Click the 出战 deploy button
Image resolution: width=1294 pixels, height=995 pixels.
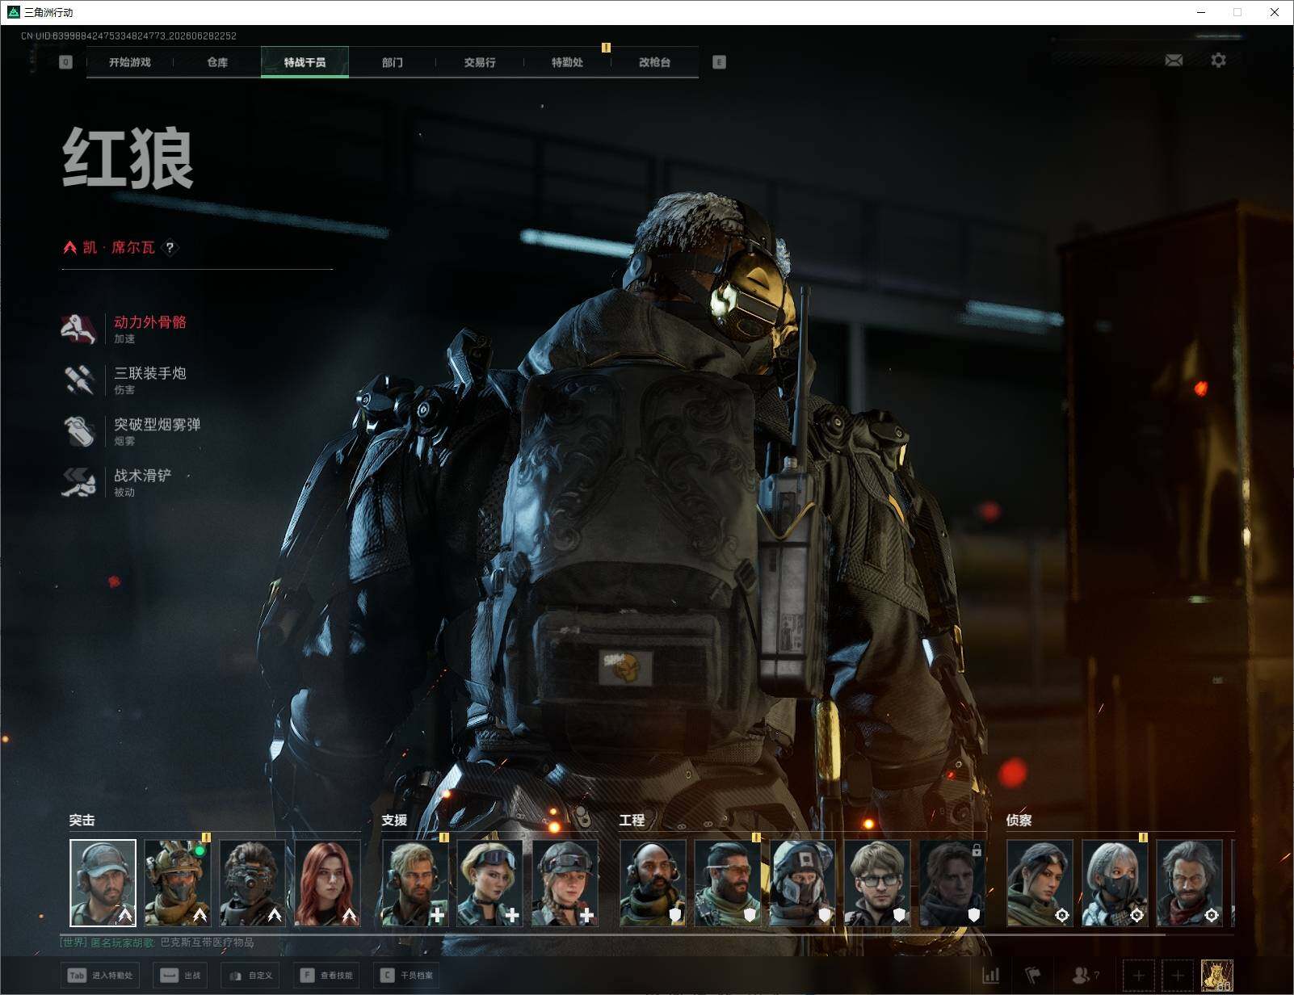point(181,976)
